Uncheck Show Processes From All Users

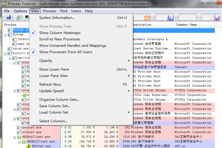pyautogui.click(x=65, y=52)
